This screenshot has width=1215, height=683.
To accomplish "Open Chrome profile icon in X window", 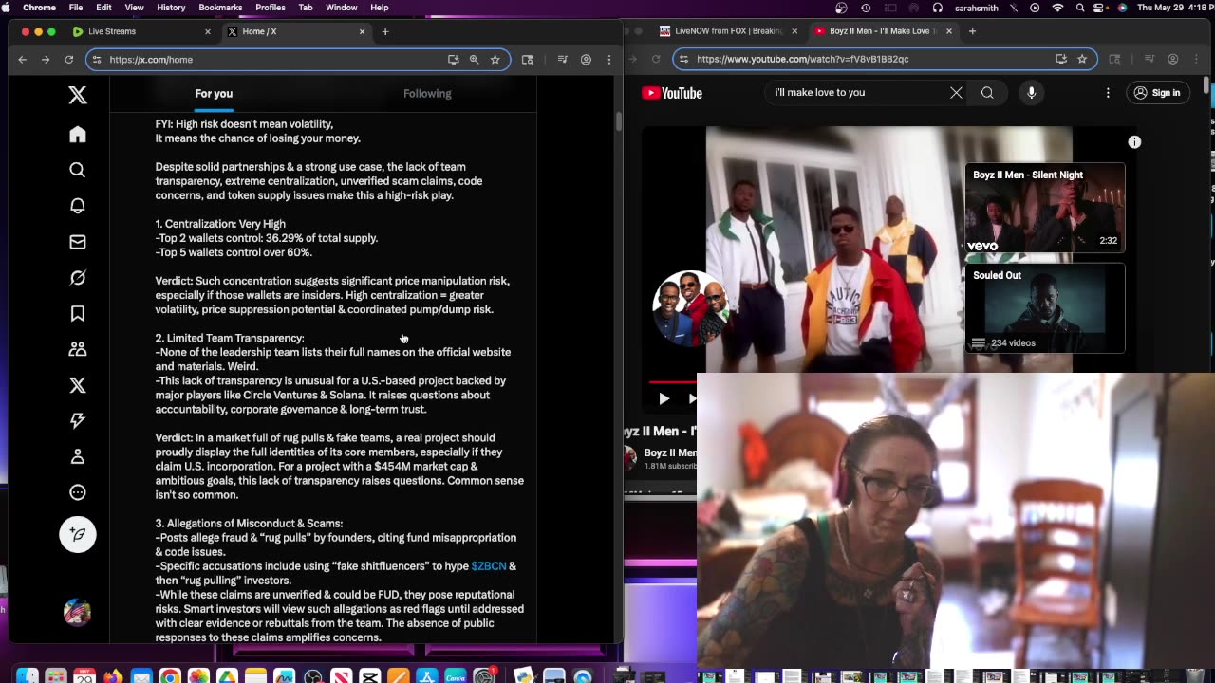I will [586, 59].
